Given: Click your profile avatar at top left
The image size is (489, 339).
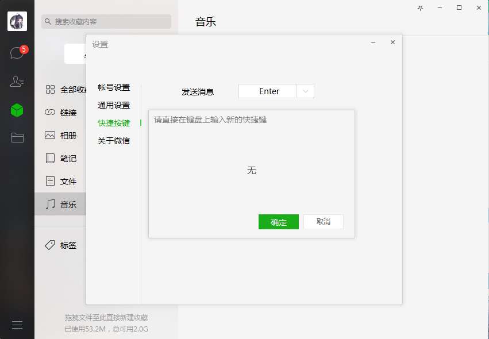Looking at the screenshot, I should click(17, 21).
